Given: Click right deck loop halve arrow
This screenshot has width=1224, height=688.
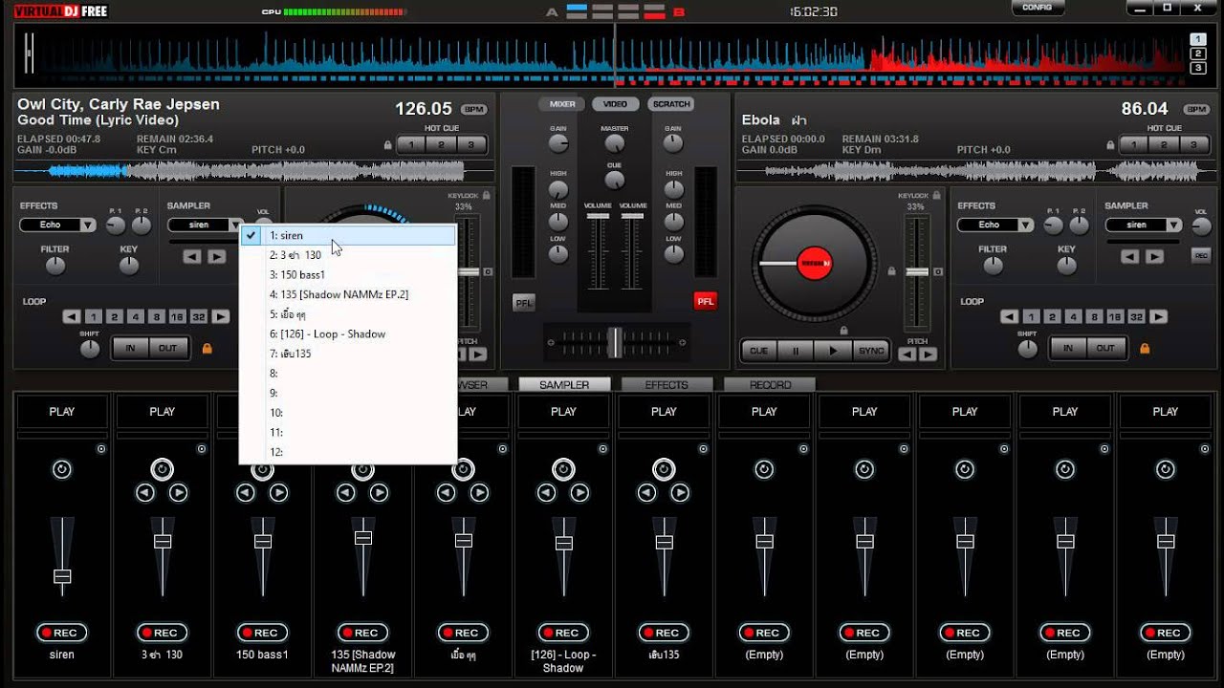Looking at the screenshot, I should tap(1010, 316).
